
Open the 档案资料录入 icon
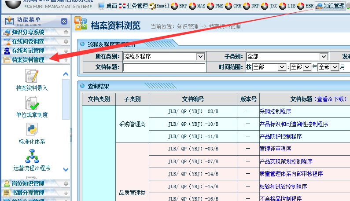pos(32,77)
